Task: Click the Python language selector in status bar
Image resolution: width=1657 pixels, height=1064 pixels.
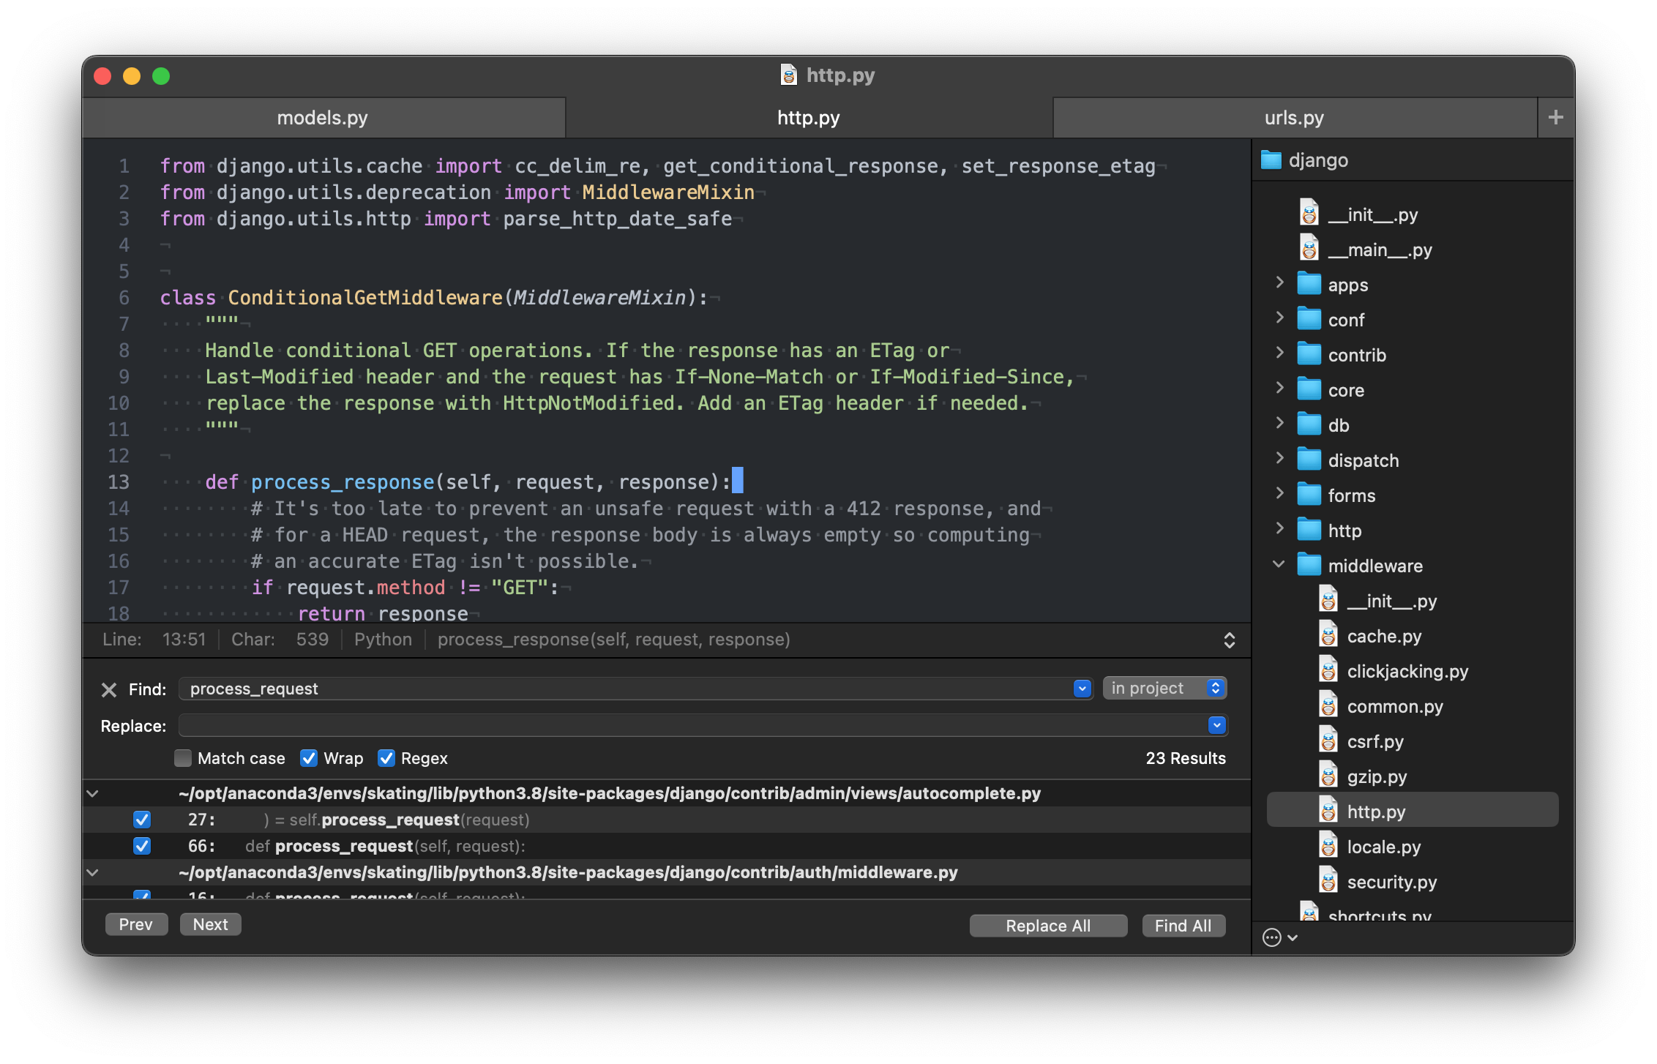Action: tap(383, 640)
